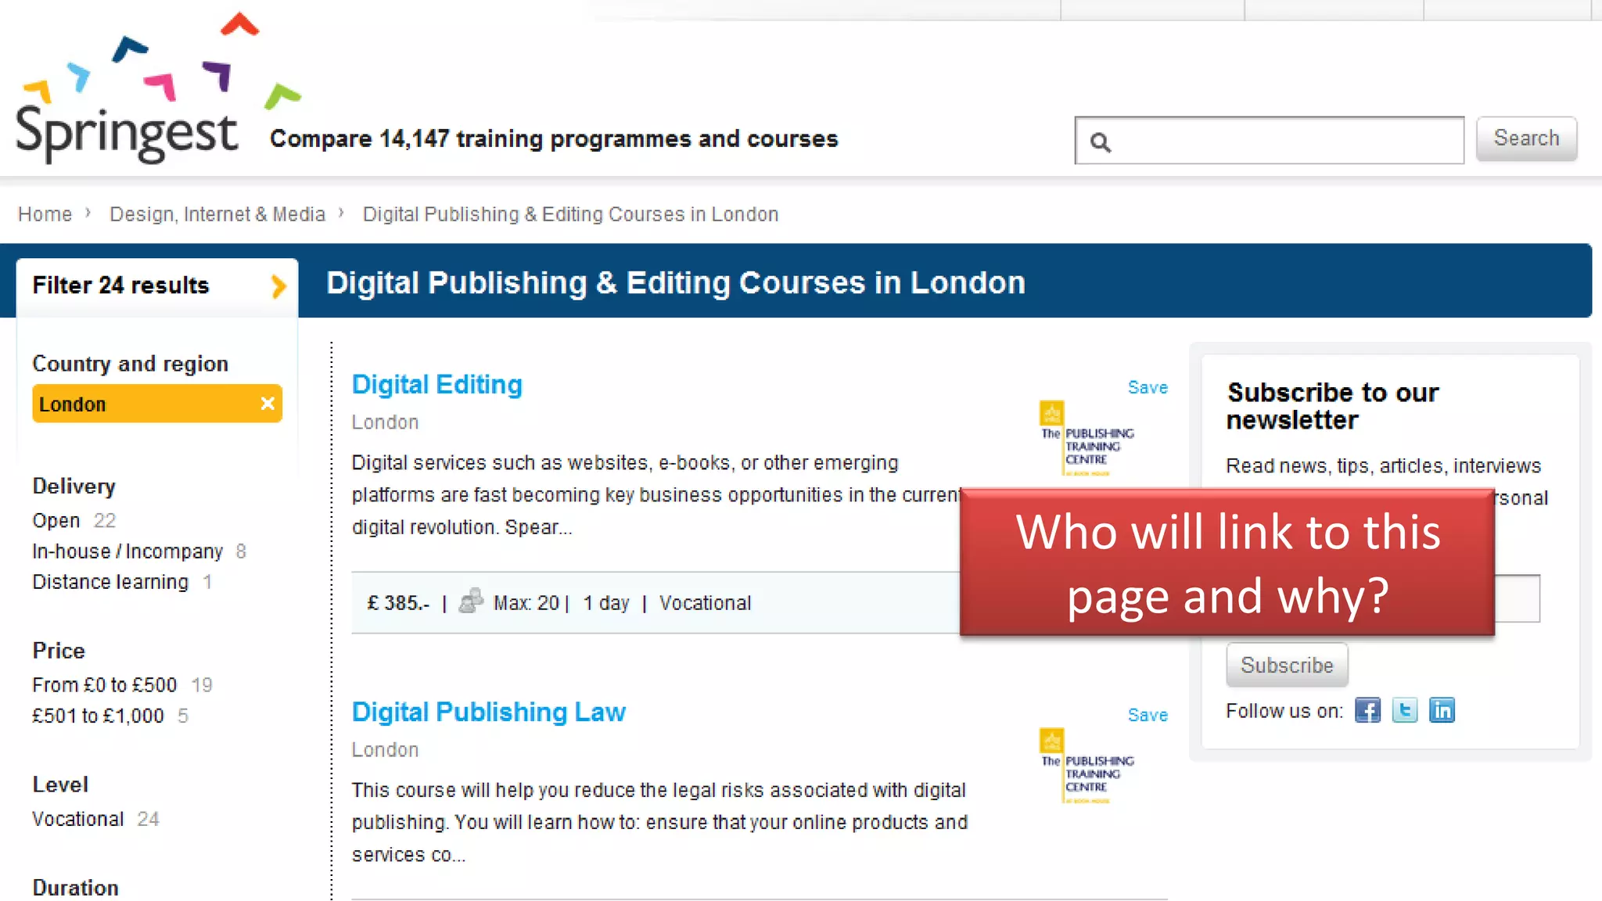Remove the London region filter
This screenshot has width=1602, height=901.
268,404
